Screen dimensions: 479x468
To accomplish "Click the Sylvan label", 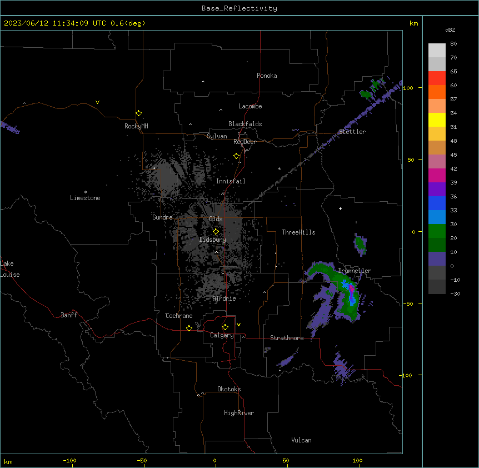I will pos(217,136).
